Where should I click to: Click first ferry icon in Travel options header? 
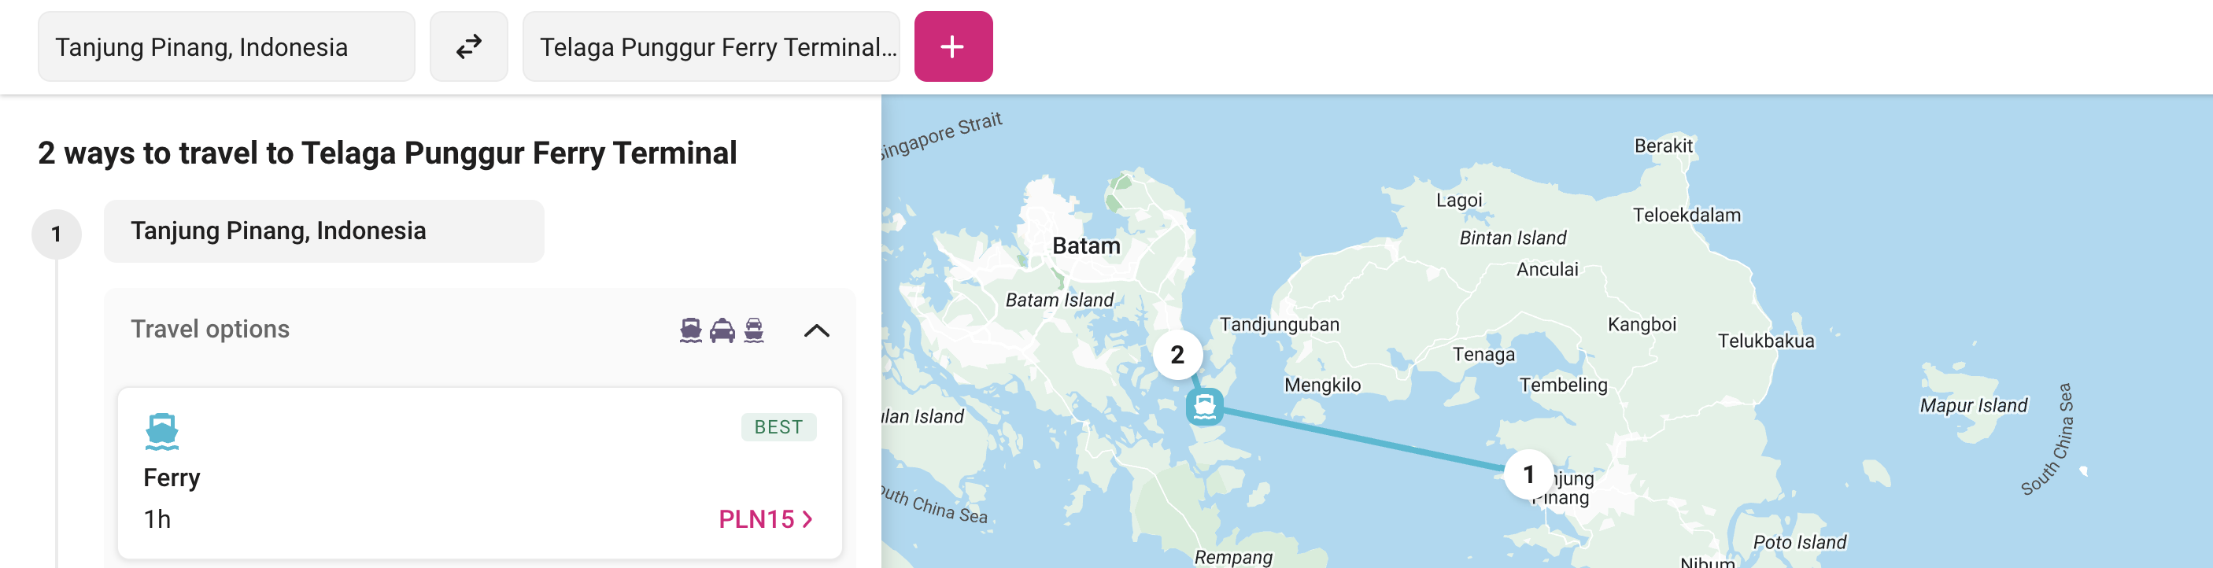[691, 330]
